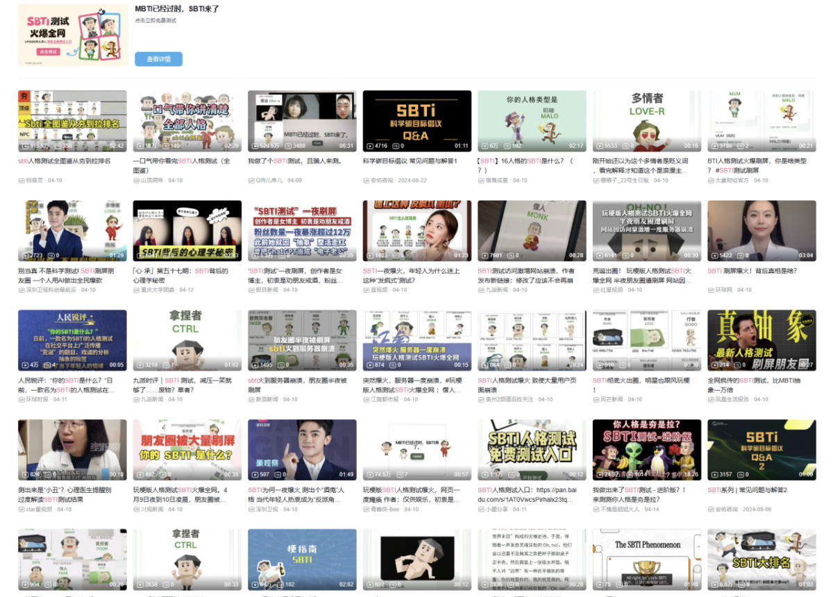
Task: Play the 朋友圈被大量刷屏 你的SBTI是什么 video
Action: point(187,450)
